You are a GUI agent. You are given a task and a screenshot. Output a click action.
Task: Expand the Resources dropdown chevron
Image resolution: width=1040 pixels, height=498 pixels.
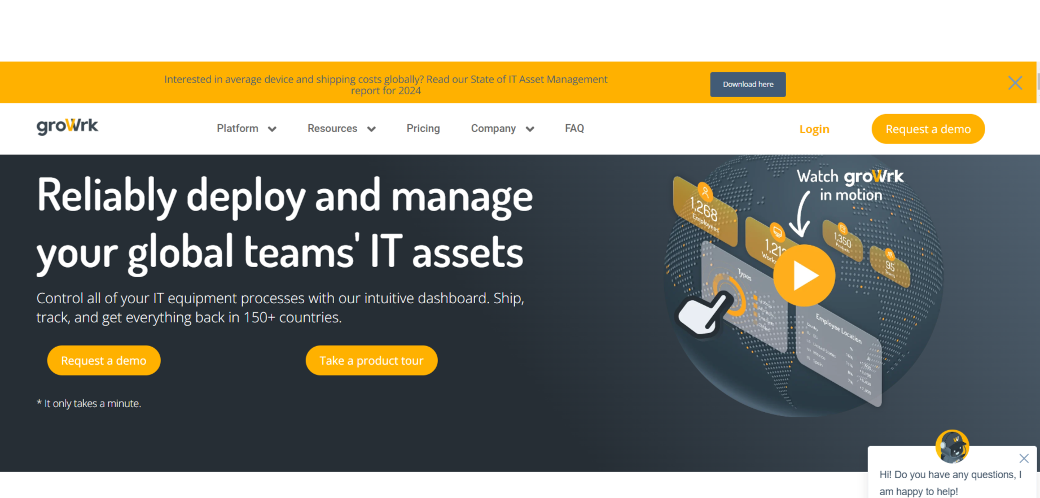point(371,129)
